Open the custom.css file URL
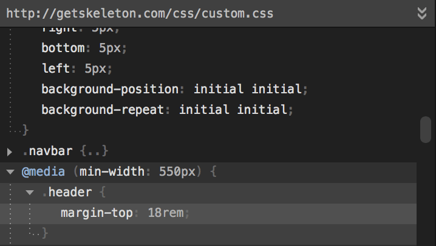This screenshot has width=436, height=246. (x=140, y=13)
